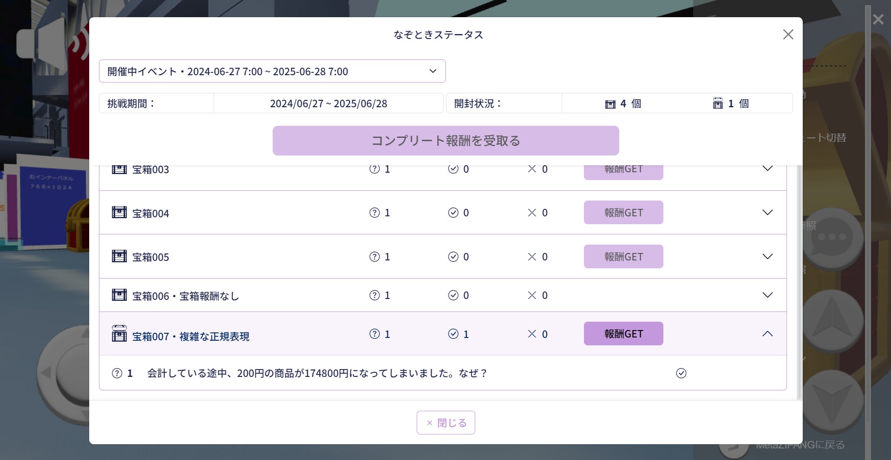Expand the 宝箱006・宝箱報酬なし row chevron
Viewport: 891px width, 460px height.
767,295
